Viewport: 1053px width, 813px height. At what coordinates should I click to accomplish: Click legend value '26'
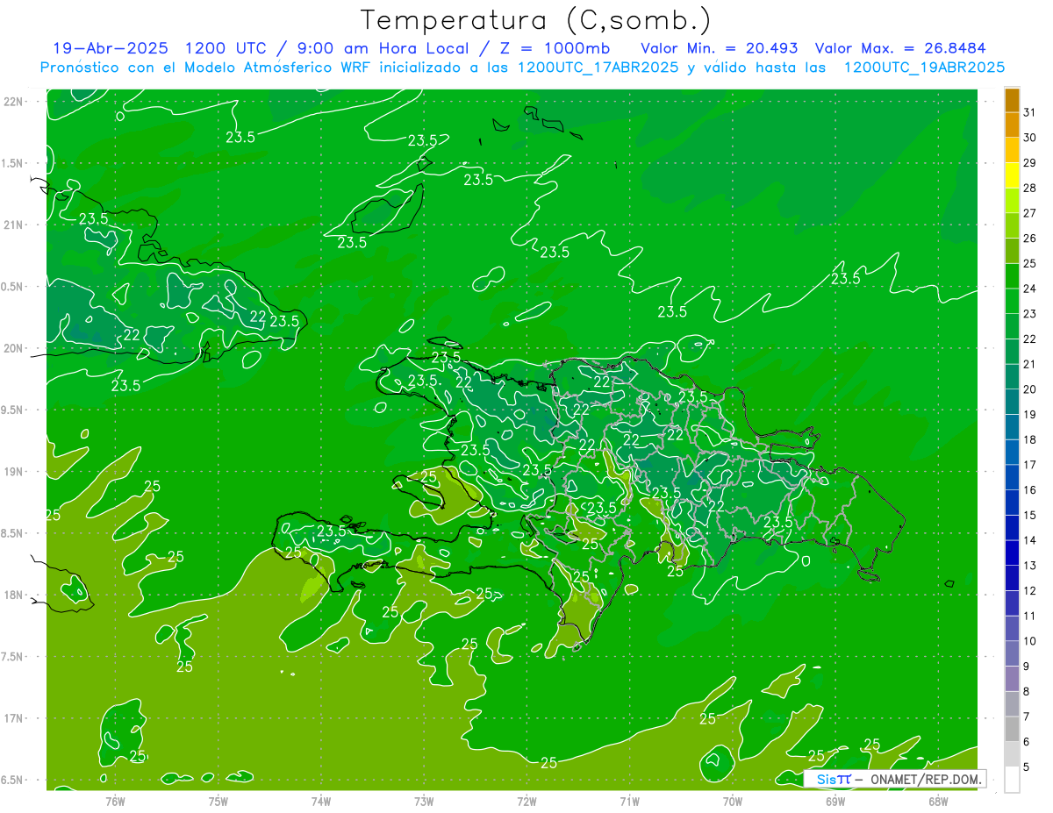pyautogui.click(x=1029, y=239)
